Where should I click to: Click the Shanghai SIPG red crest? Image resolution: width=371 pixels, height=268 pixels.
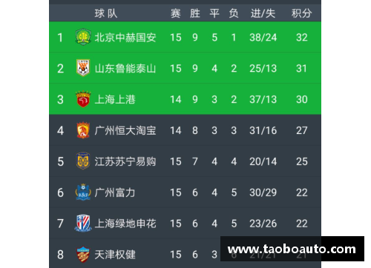tap(83, 99)
